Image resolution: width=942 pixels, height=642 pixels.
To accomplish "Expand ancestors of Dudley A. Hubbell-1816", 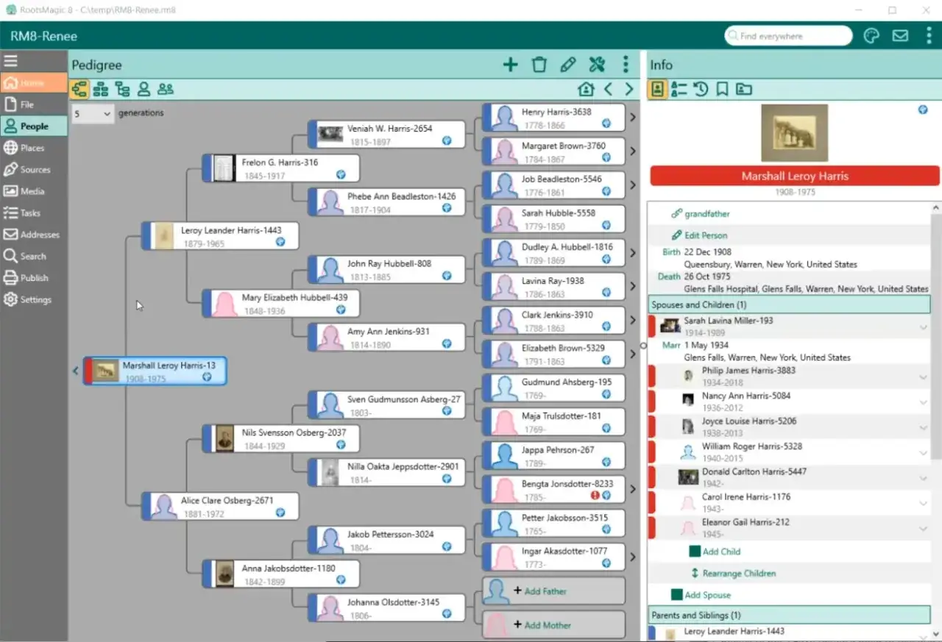I will click(632, 253).
